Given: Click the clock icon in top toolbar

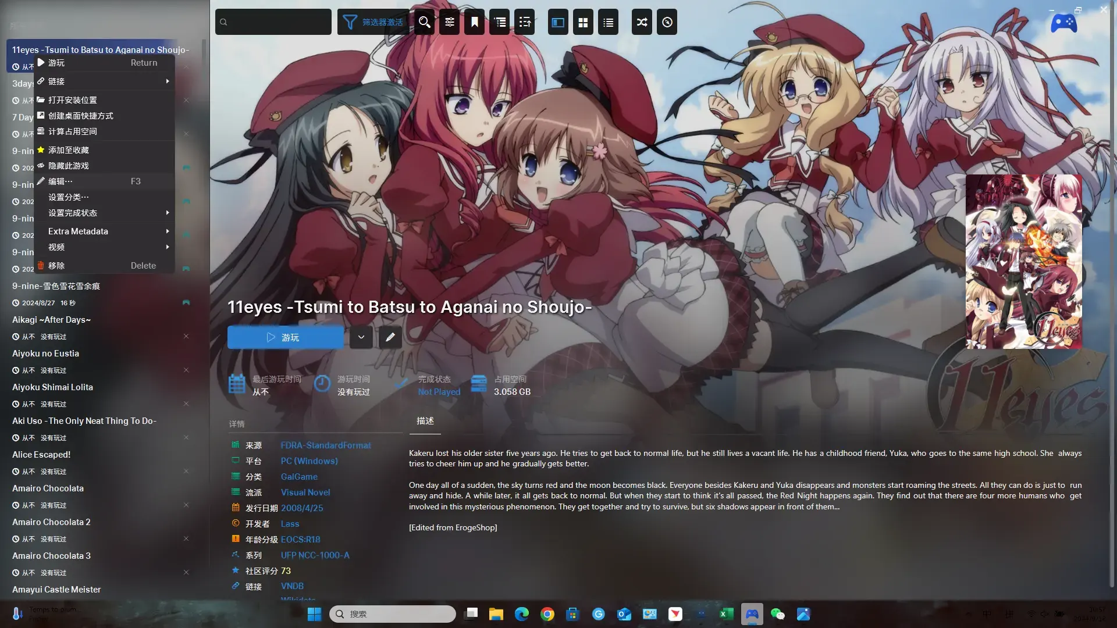Looking at the screenshot, I should click(667, 22).
